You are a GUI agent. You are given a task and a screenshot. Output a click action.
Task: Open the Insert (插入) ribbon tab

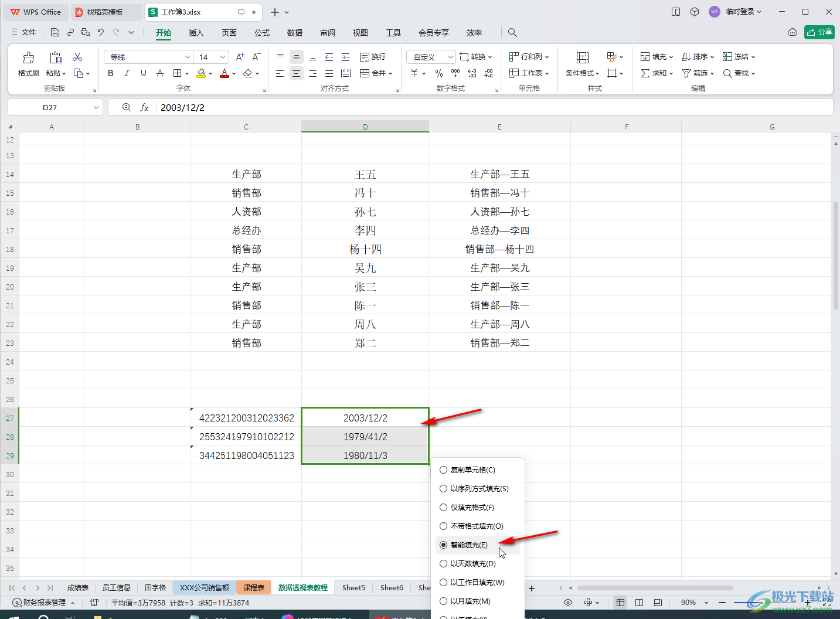tap(196, 33)
